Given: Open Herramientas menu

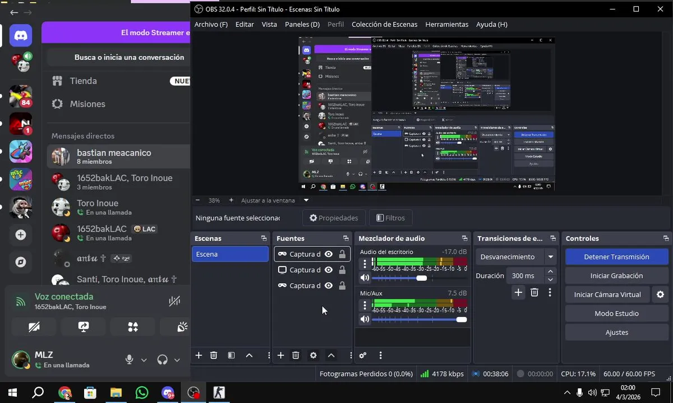Looking at the screenshot, I should (x=447, y=25).
